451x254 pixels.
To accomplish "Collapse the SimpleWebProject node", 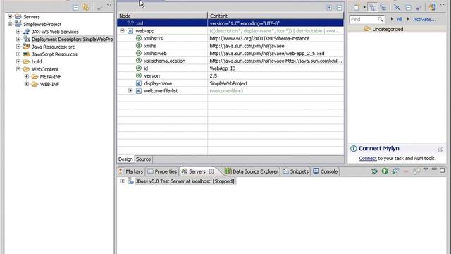I will pyautogui.click(x=10, y=24).
